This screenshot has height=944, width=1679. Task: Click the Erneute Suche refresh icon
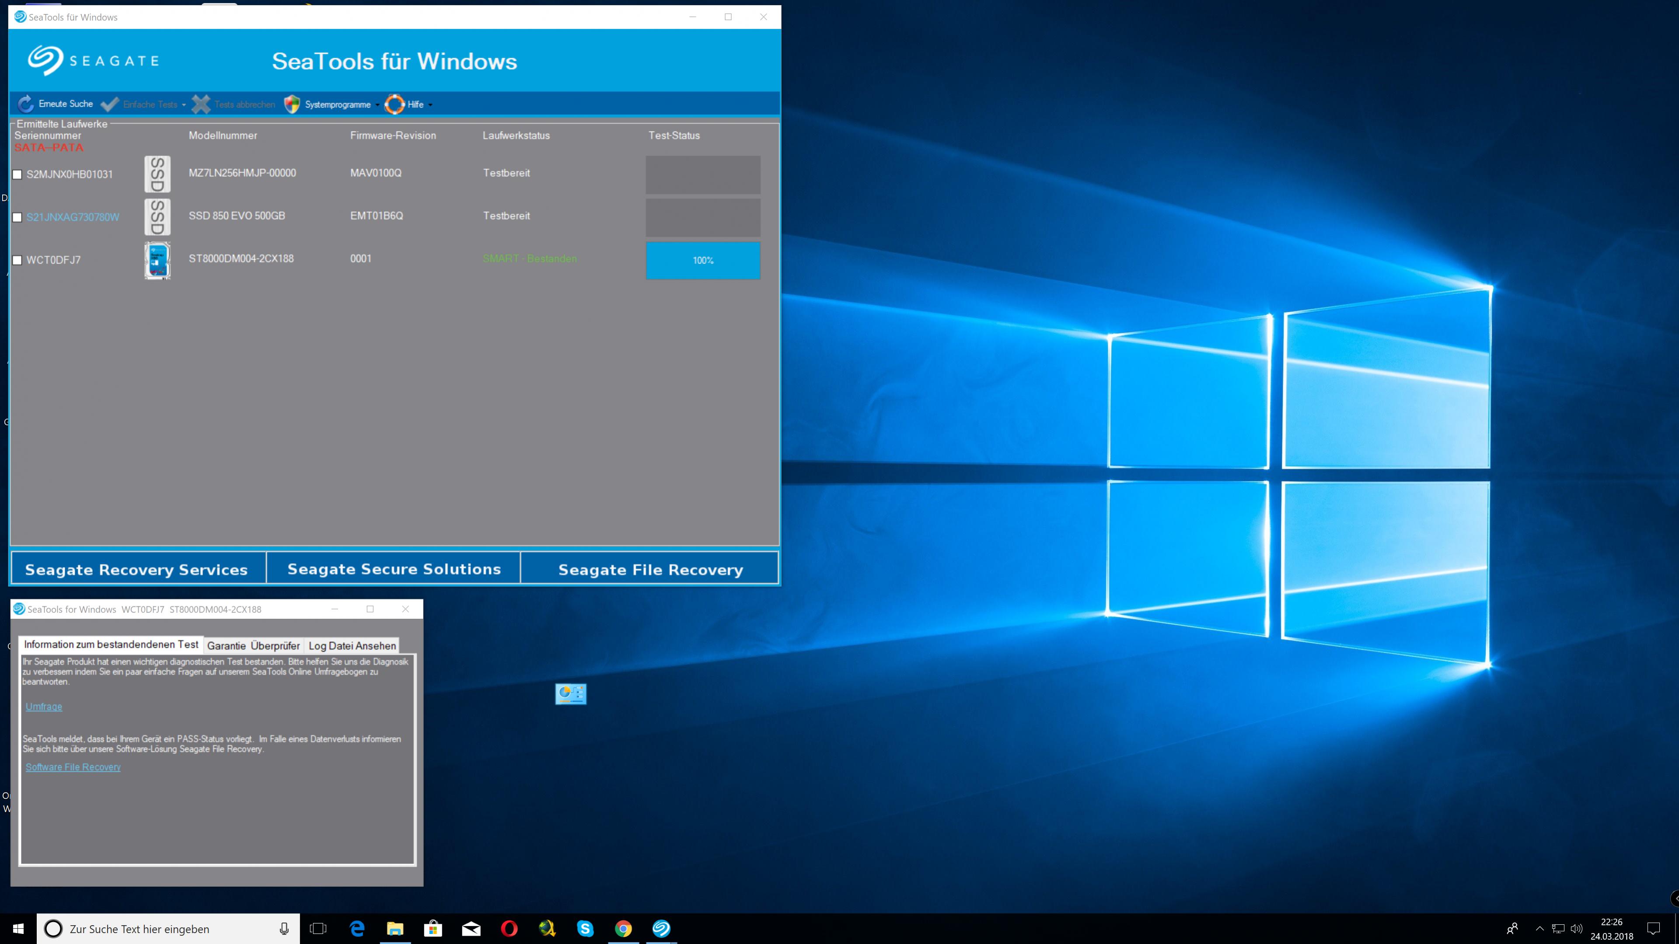click(25, 104)
